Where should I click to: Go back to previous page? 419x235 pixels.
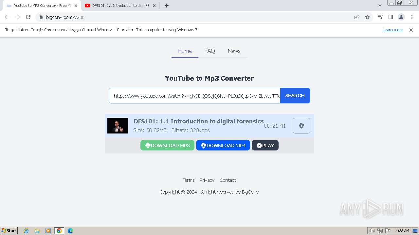click(x=7, y=17)
